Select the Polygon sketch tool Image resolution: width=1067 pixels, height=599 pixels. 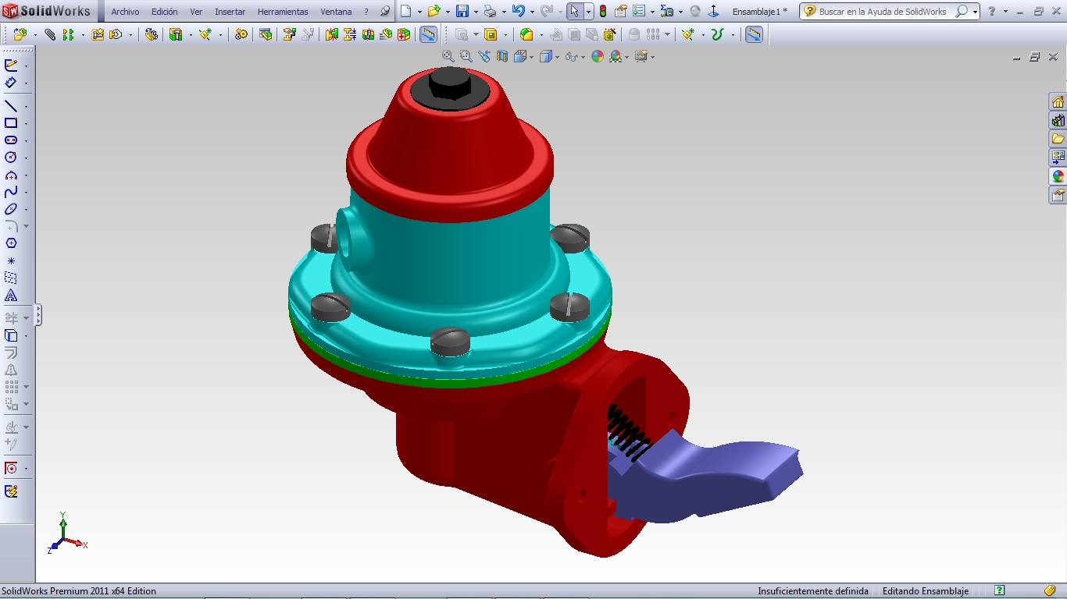coord(11,243)
